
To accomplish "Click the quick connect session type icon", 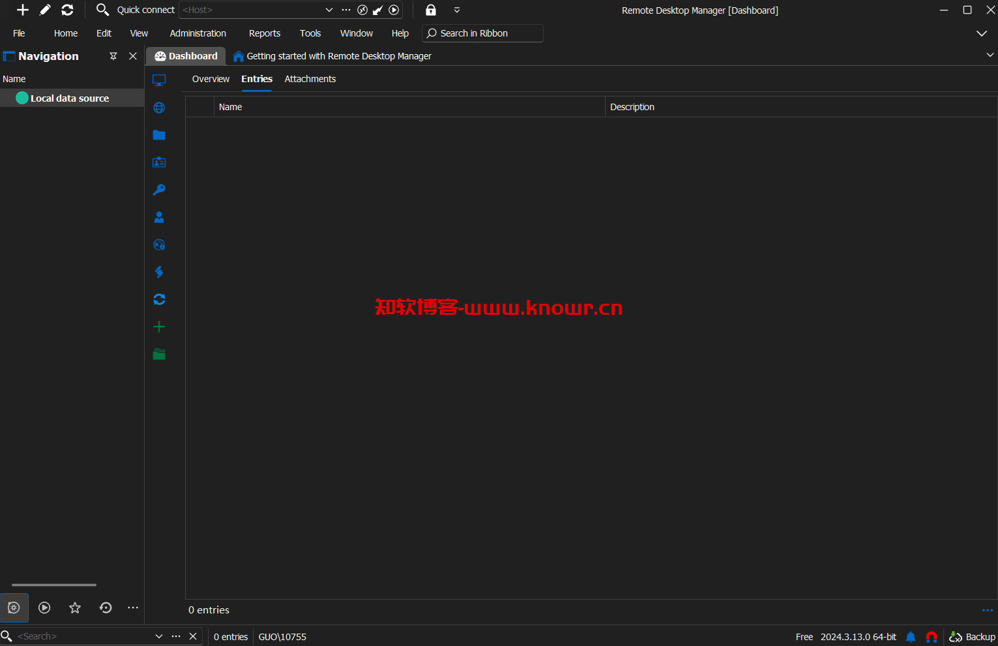I will coord(362,10).
